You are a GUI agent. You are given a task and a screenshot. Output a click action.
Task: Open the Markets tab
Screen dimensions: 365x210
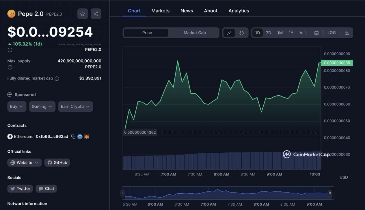pyautogui.click(x=161, y=11)
